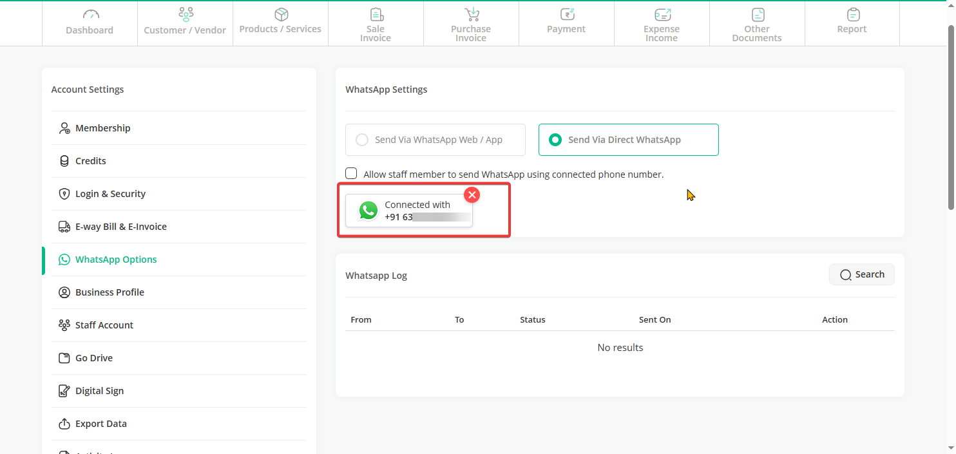Open E-way Bill & E-Invoice settings

120,227
